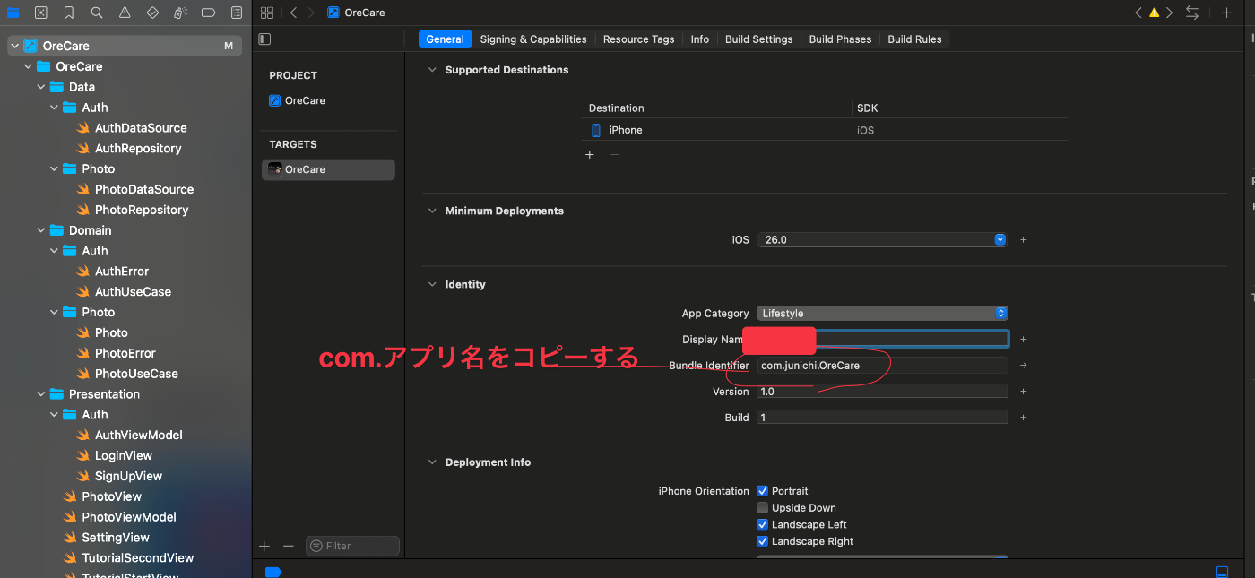This screenshot has height=578, width=1255.
Task: Toggle the project and targets list sidebar icon
Action: (x=264, y=39)
